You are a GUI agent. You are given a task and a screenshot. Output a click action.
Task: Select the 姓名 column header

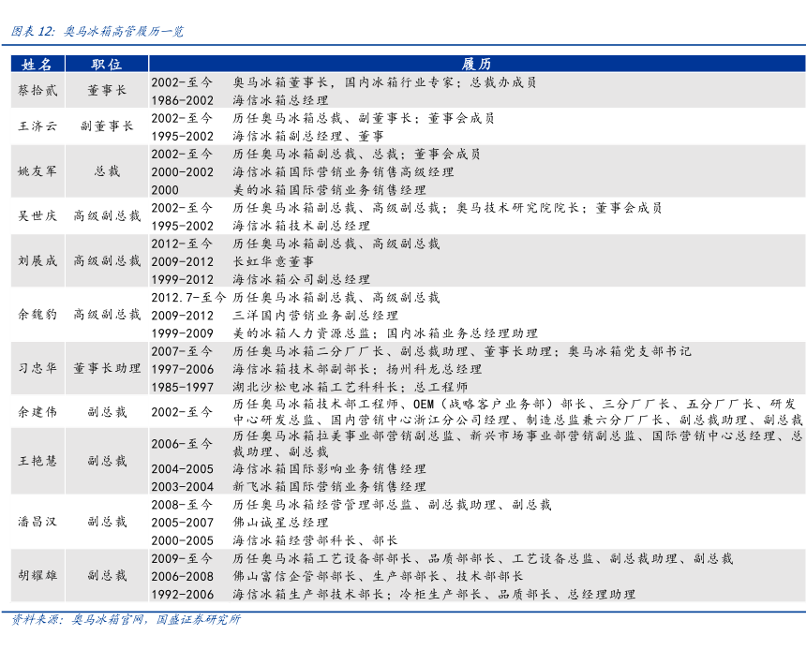37,64
